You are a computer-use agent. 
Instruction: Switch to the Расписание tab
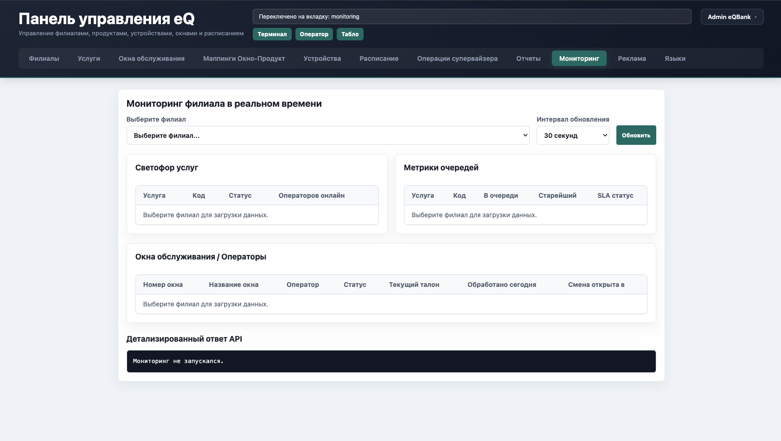tap(379, 58)
